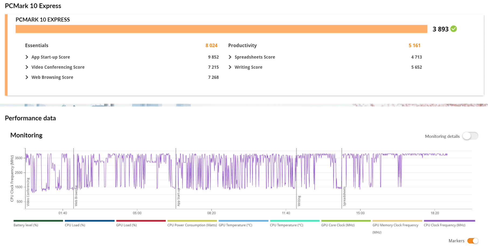
Task: Click the Video Conferencing chart marker
Action: (x=28, y=192)
